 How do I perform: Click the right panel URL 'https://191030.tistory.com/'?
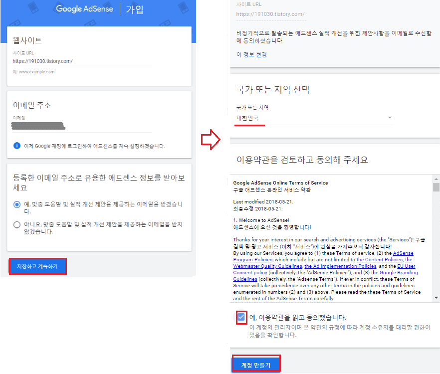(270, 14)
